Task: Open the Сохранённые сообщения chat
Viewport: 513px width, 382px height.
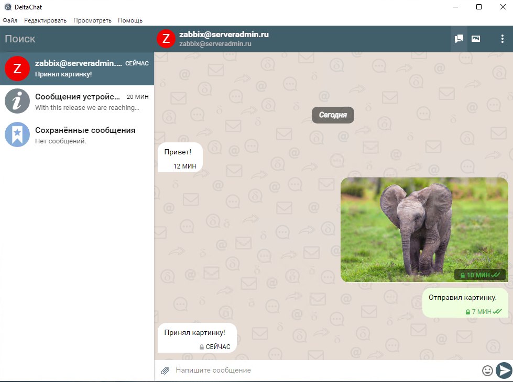Action: click(77, 135)
